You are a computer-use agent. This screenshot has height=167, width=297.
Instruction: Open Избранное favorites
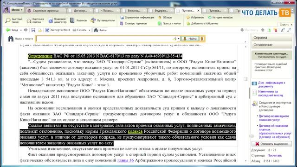coord(195,18)
